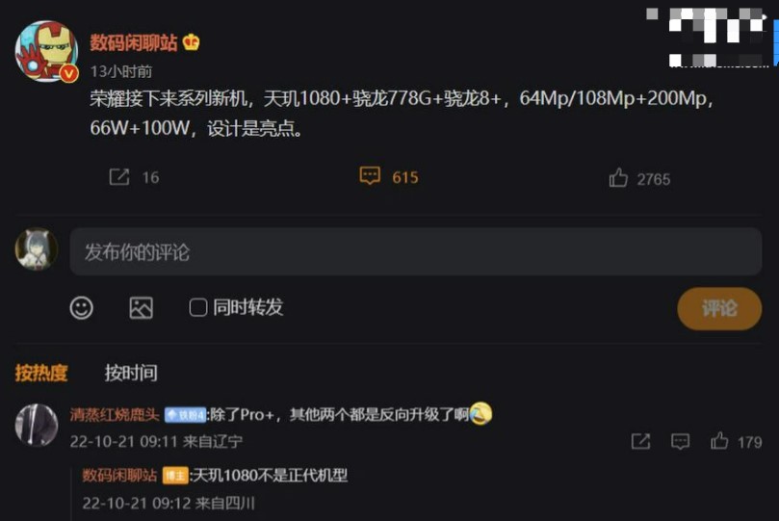Viewport: 779px width, 521px height.
Task: Open the 清蒸红烧鹿头 commenter username link
Action: click(115, 414)
